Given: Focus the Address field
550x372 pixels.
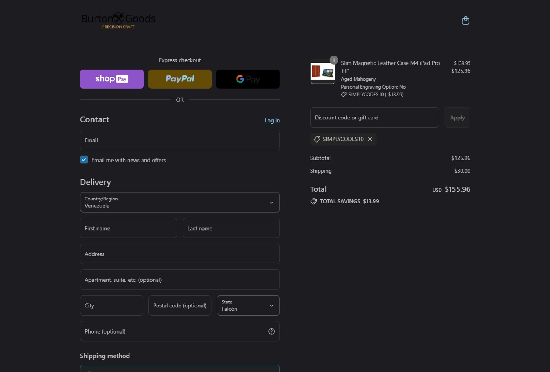Looking at the screenshot, I should pos(180,254).
